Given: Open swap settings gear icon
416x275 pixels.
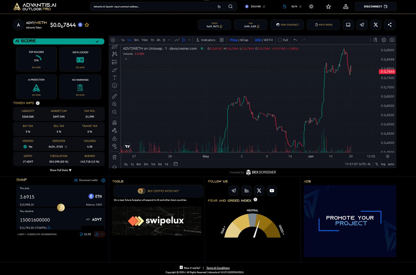Looking at the screenshot, I should pyautogui.click(x=103, y=180).
